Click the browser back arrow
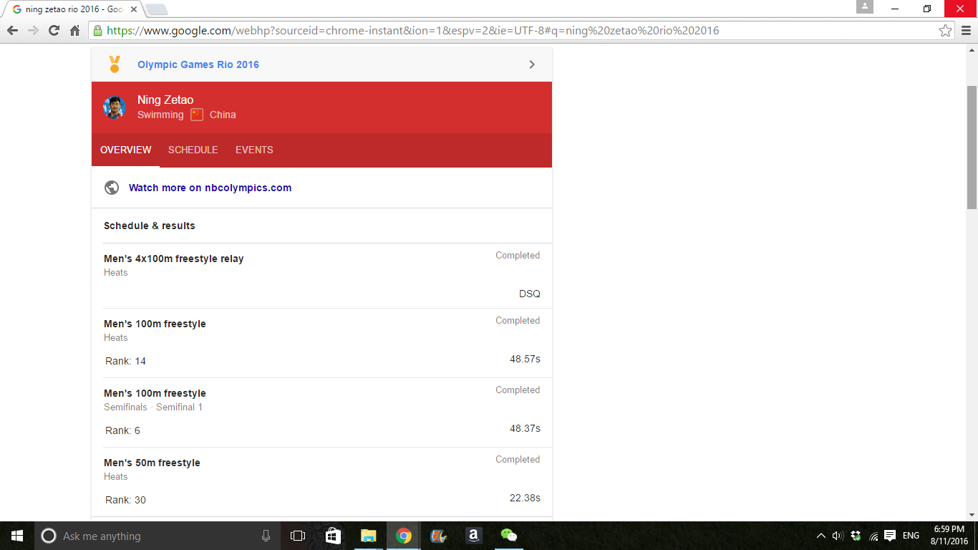Image resolution: width=978 pixels, height=550 pixels. 12,31
